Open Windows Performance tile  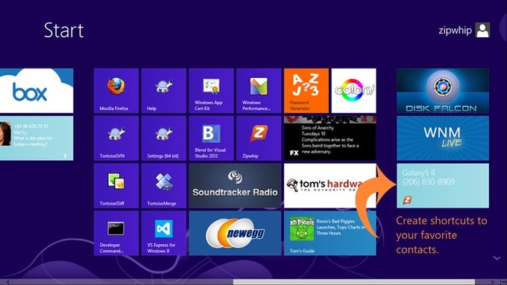pyautogui.click(x=259, y=91)
